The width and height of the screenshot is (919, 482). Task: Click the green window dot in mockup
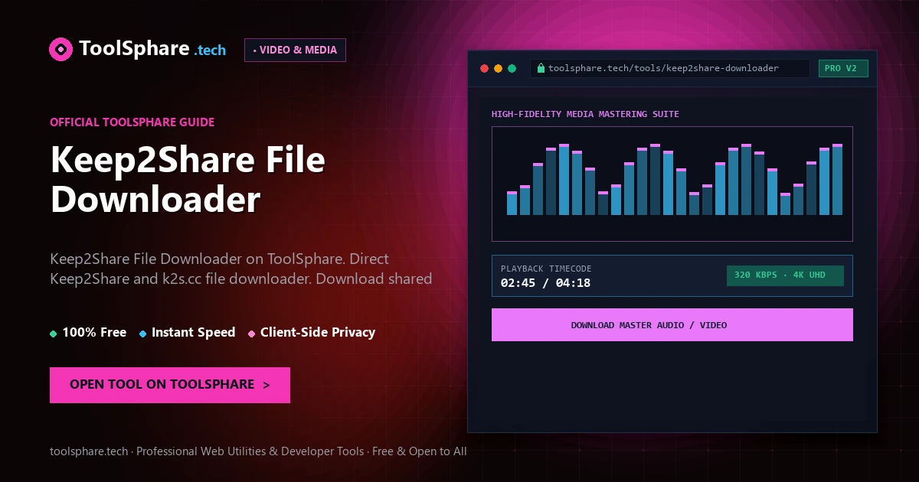(512, 68)
